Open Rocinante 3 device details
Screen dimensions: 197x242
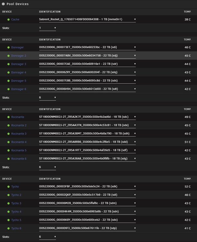pyautogui.click(x=19, y=134)
